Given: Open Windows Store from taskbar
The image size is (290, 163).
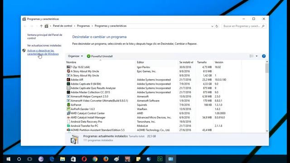Looking at the screenshot, I should tap(73, 159).
